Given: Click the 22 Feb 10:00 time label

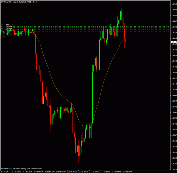Looking at the screenshot, I should [94, 172].
